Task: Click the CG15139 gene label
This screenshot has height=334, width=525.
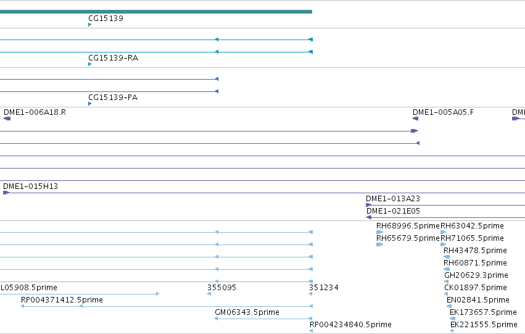Action: (x=105, y=19)
